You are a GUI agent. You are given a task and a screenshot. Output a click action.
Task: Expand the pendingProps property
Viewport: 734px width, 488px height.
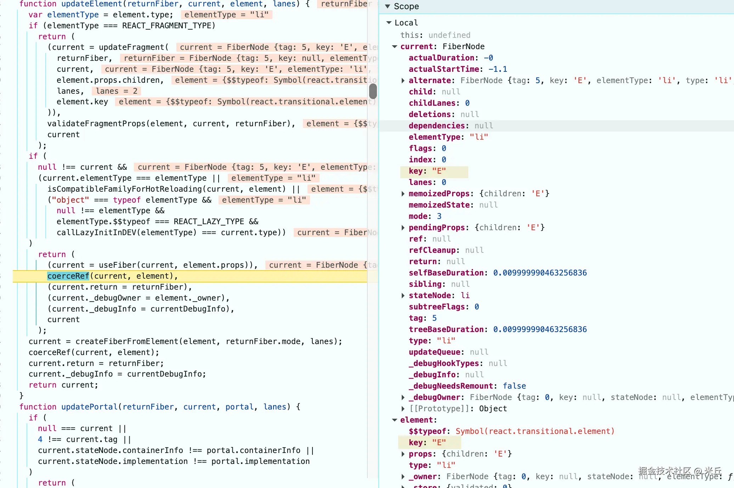coord(403,228)
